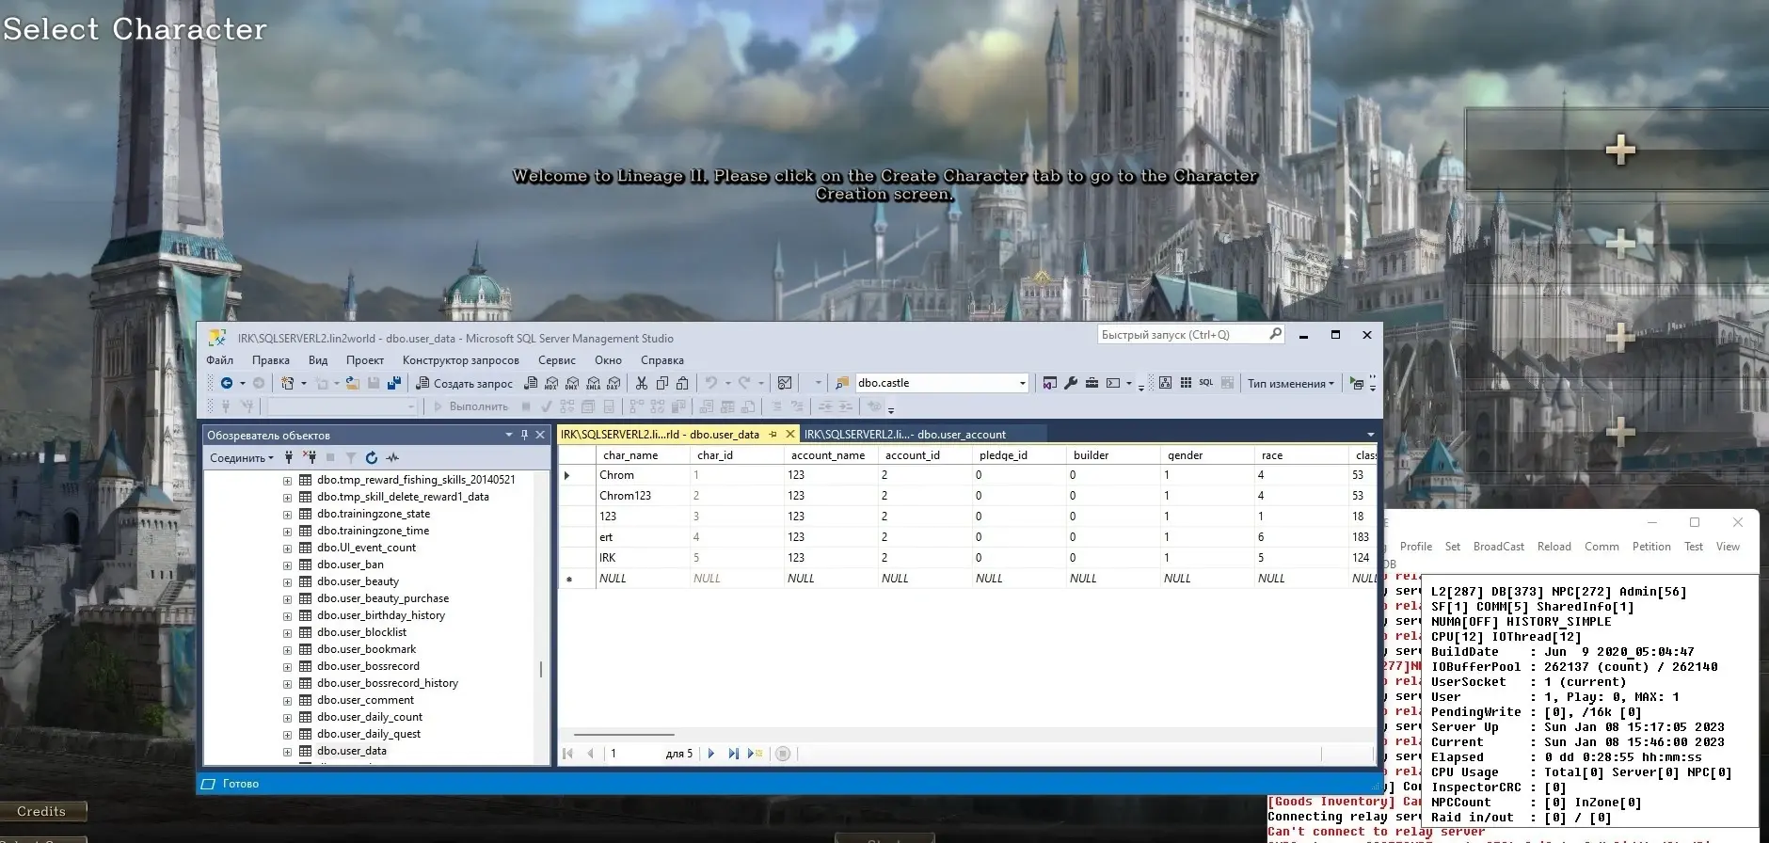
Task: Pin the Object Explorer panel
Action: pos(524,435)
